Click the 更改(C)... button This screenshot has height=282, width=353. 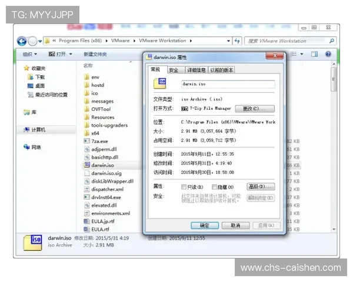(x=255, y=109)
